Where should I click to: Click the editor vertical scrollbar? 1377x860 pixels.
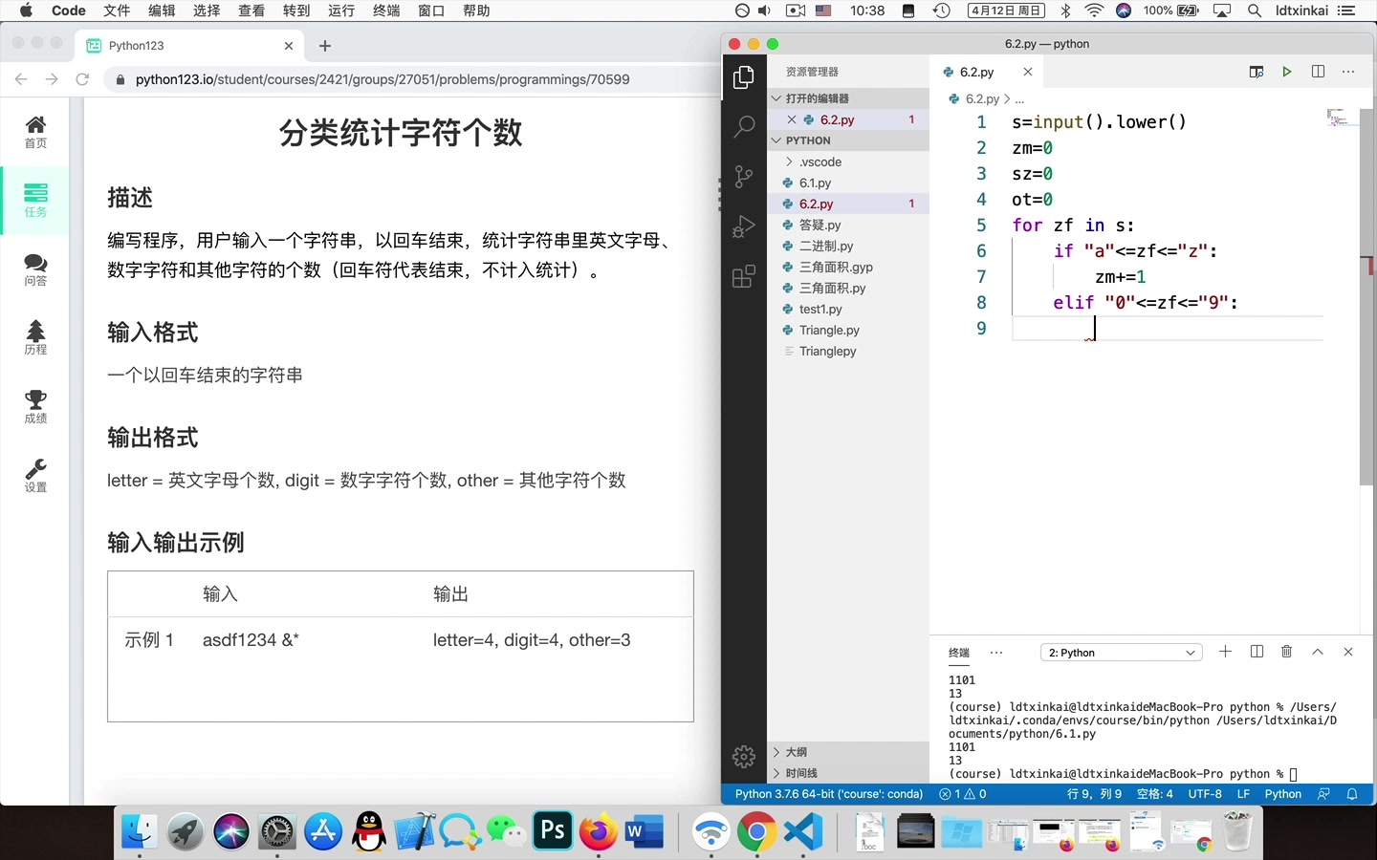tap(1366, 296)
